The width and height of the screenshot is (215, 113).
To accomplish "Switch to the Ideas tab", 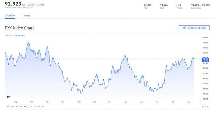I will click(x=27, y=16).
